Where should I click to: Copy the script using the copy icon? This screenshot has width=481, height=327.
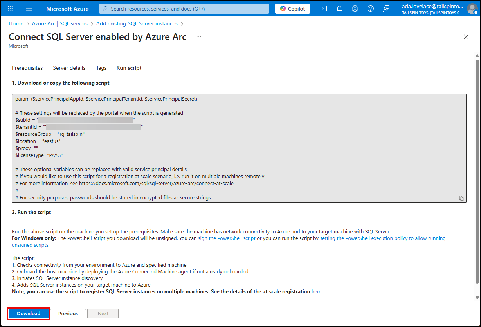click(x=461, y=198)
